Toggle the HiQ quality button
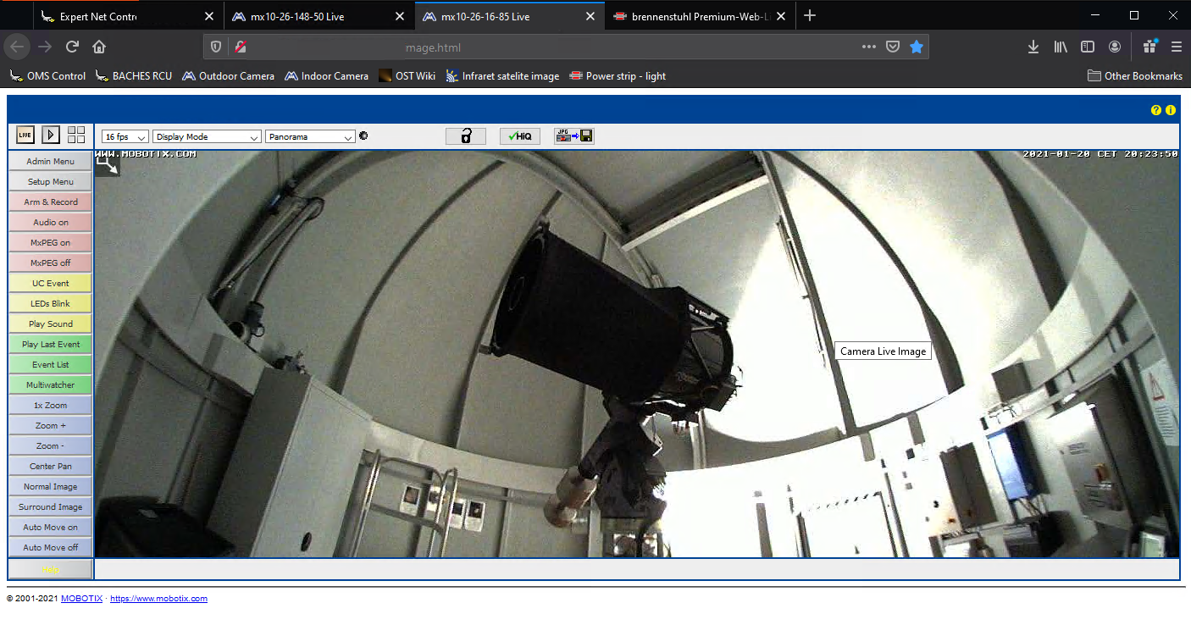Screen dimensions: 1191x625 pos(519,136)
